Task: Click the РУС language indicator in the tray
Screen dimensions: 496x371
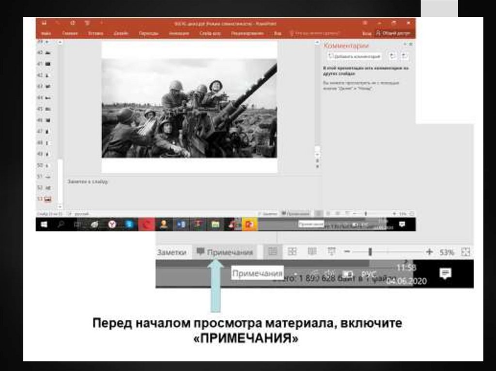Action: click(369, 274)
